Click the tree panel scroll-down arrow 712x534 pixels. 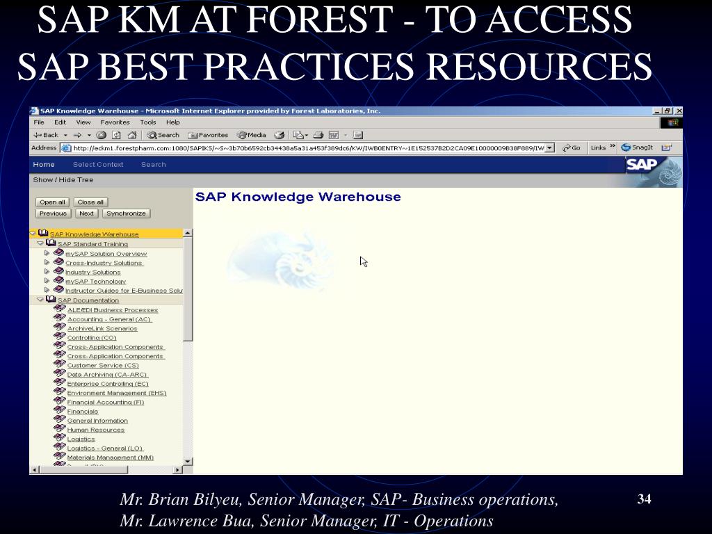pos(188,462)
